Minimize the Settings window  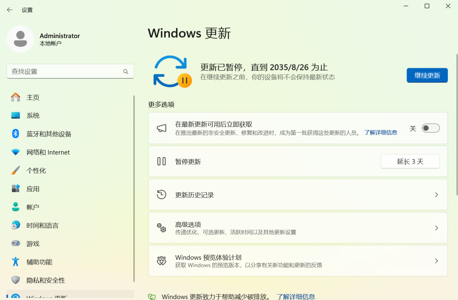pos(406,6)
